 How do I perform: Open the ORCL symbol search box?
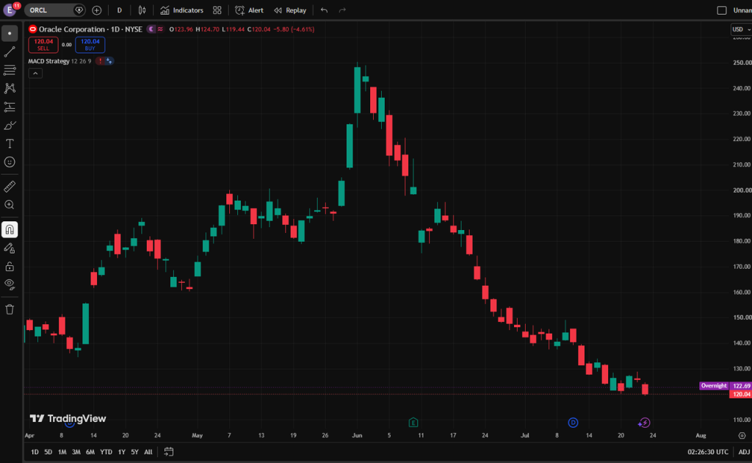click(54, 10)
